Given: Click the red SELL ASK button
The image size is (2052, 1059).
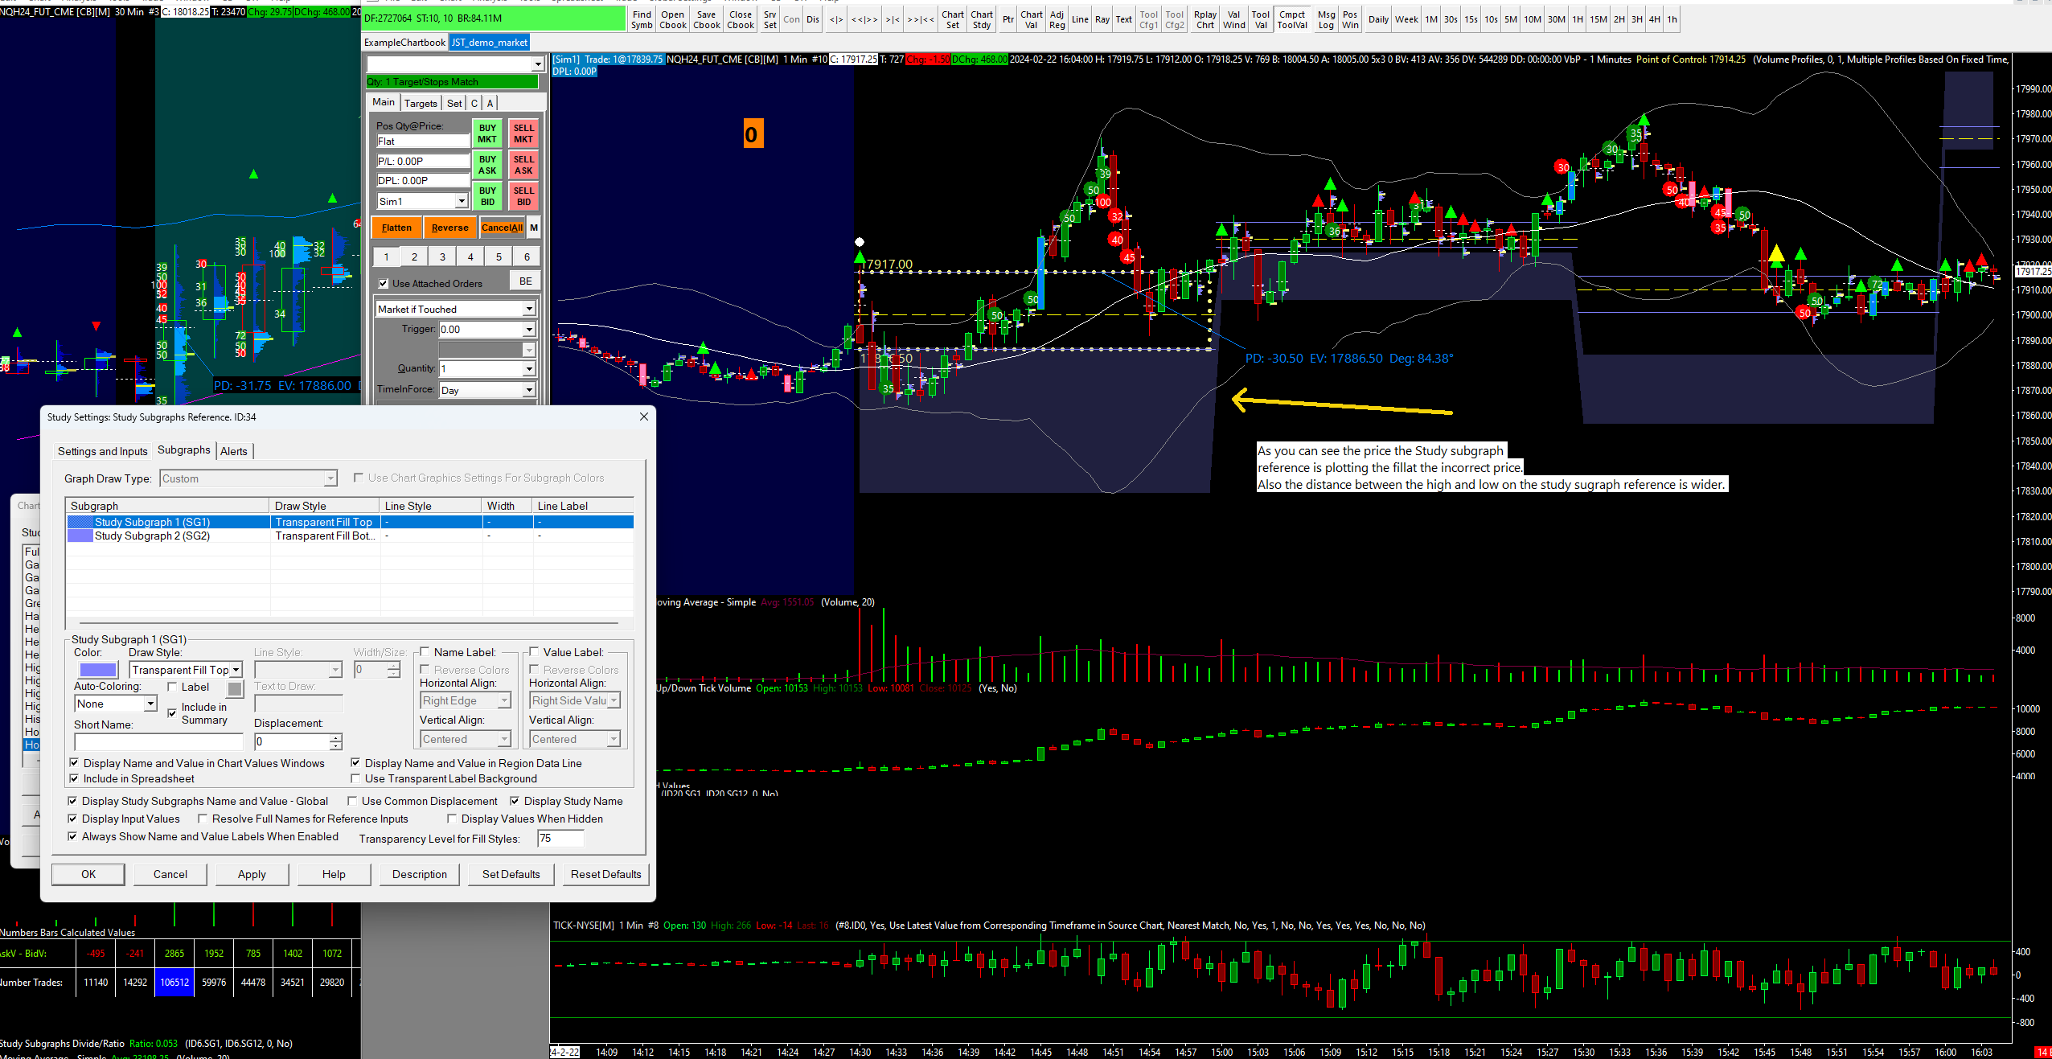Looking at the screenshot, I should [x=523, y=165].
